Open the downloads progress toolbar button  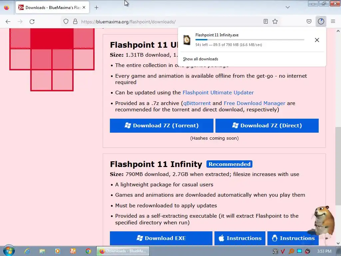321,21
